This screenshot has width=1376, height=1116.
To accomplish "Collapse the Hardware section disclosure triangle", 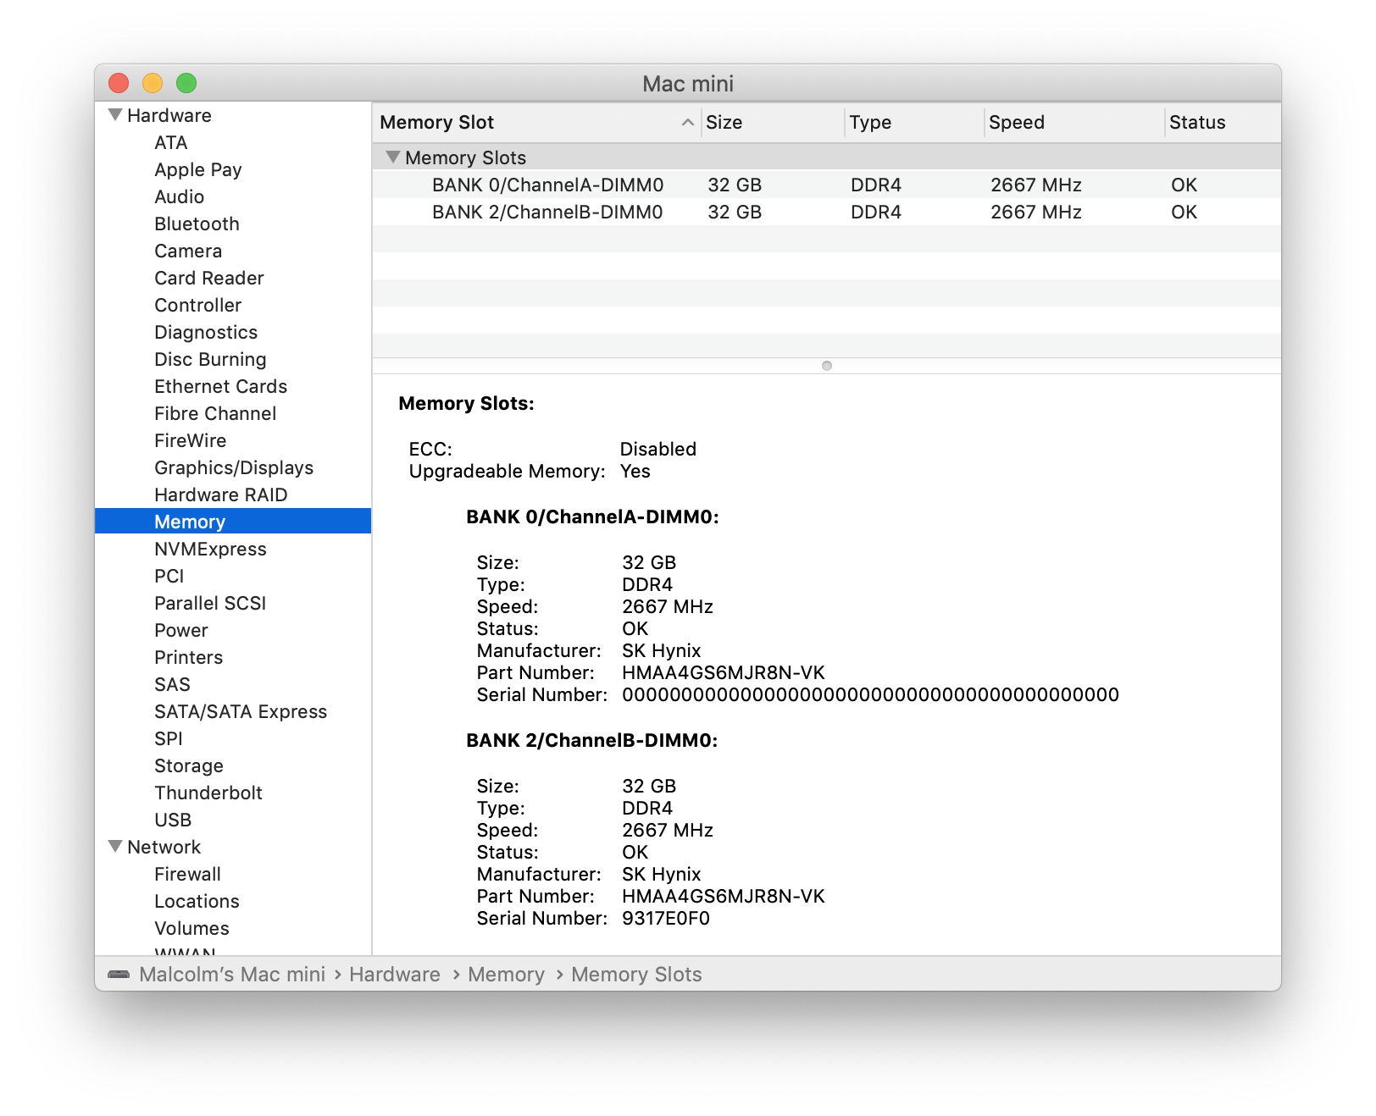I will [114, 115].
